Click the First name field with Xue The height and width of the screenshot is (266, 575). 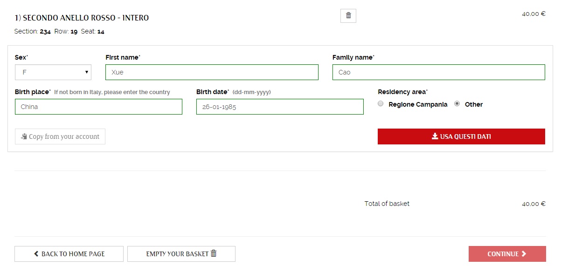coord(212,72)
